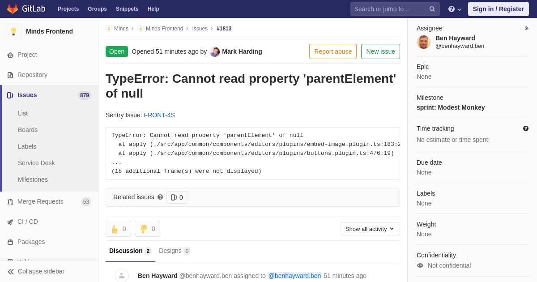537x282 pixels.
Task: Click the Minds Frontend lightbulb avatar
Action: point(13,31)
